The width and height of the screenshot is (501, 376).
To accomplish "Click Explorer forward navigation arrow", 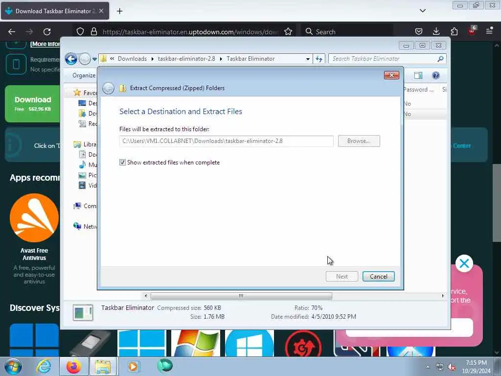I will (85, 59).
